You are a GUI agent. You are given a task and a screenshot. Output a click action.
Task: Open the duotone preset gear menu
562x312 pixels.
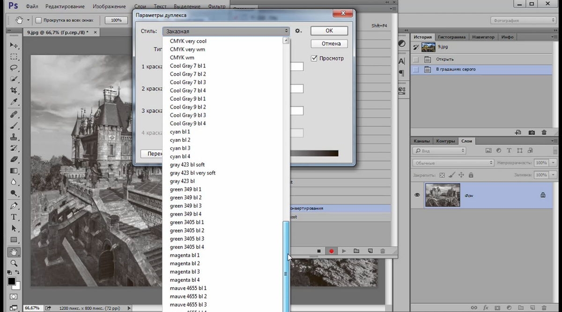pos(298,31)
